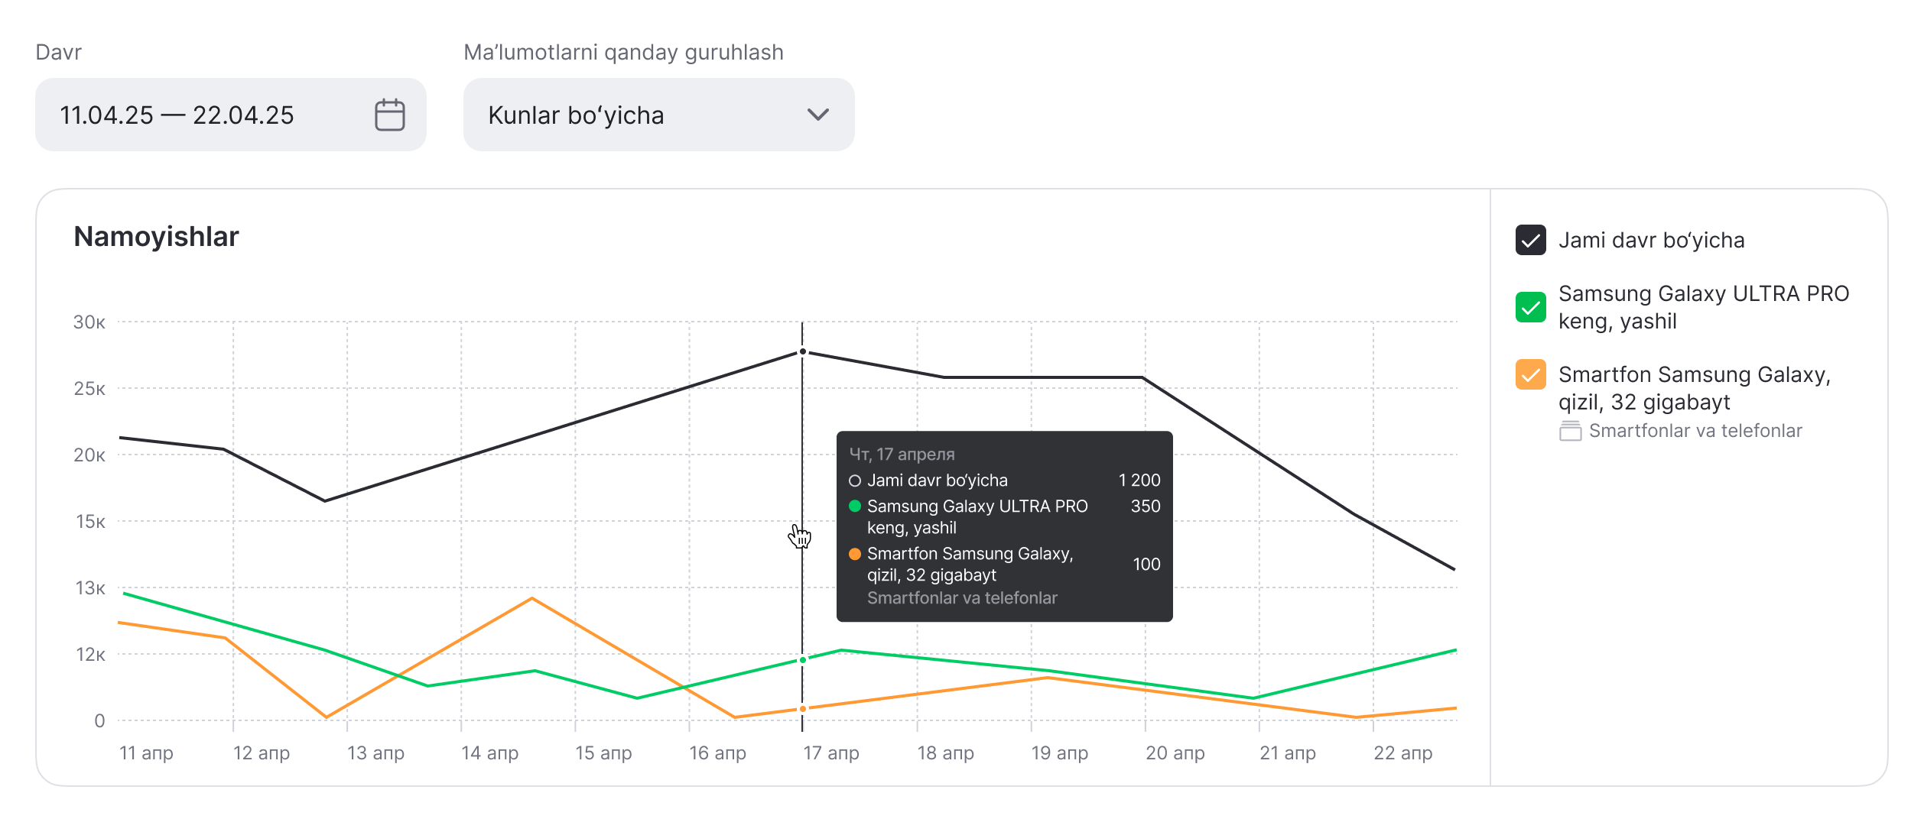Click the Namoyishlar chart title
The height and width of the screenshot is (822, 1924).
click(156, 237)
